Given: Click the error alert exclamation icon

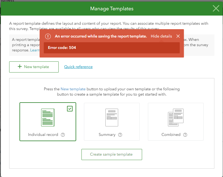Looking at the screenshot, I should click(x=48, y=36).
